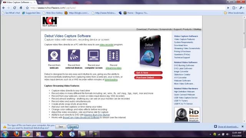The image size is (246, 138).
Task: Click the Record streaming video icon
Action: (x=113, y=56)
